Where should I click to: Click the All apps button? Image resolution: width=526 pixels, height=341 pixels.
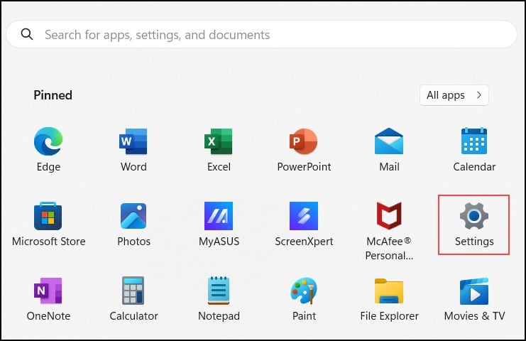coord(454,95)
